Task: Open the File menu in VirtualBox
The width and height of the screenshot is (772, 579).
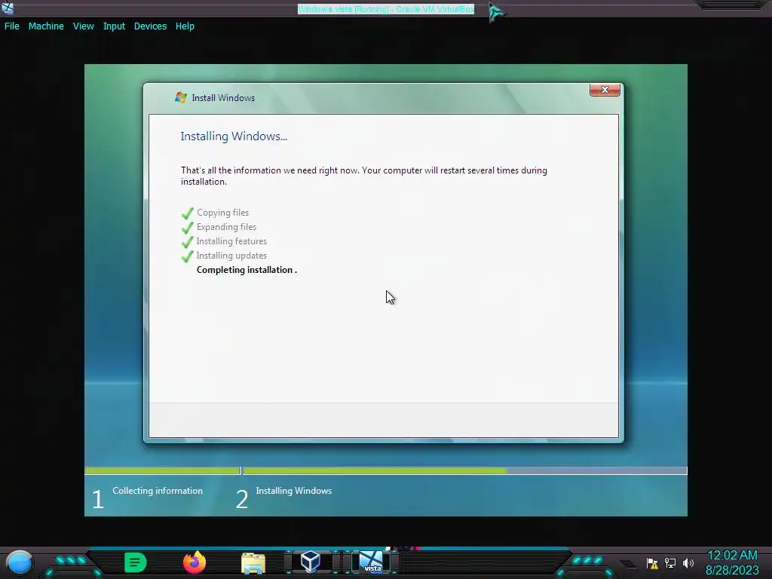Action: (x=12, y=26)
